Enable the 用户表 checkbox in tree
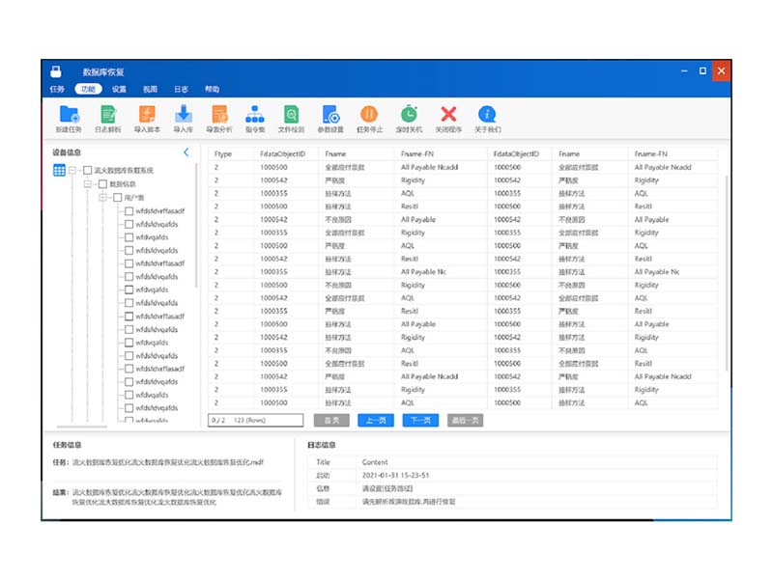Image resolution: width=773 pixels, height=579 pixels. pyautogui.click(x=117, y=197)
